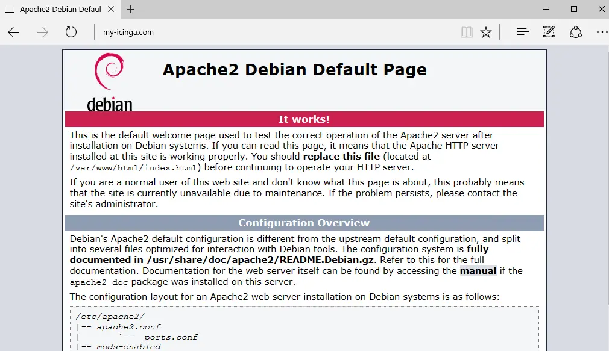Maximize the browser window
The height and width of the screenshot is (351, 609).
(x=573, y=9)
